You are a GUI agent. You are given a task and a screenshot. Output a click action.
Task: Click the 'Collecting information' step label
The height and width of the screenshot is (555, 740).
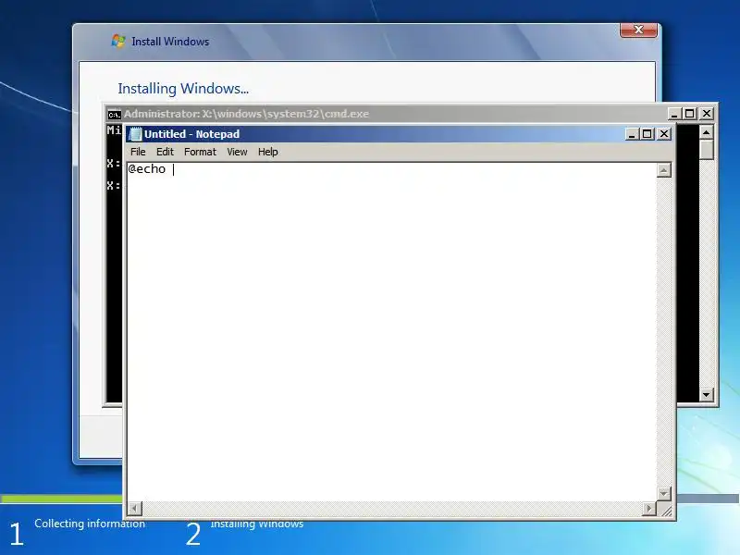tap(90, 524)
